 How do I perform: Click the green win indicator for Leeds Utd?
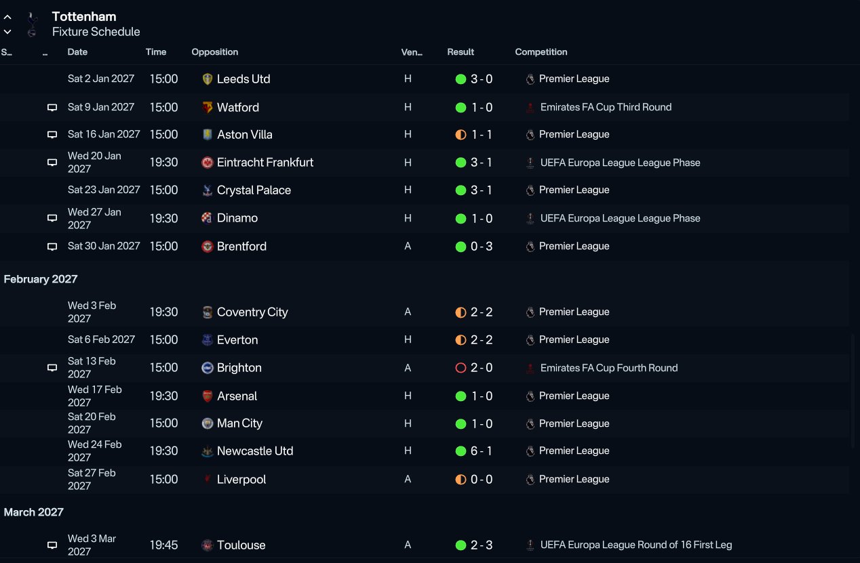click(x=461, y=79)
